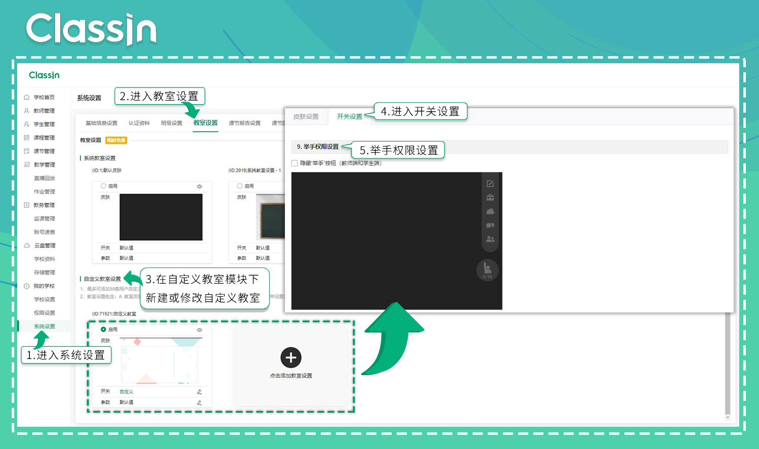Click the student icon beside 学生管理
This screenshot has width=759, height=449.
[x=27, y=124]
